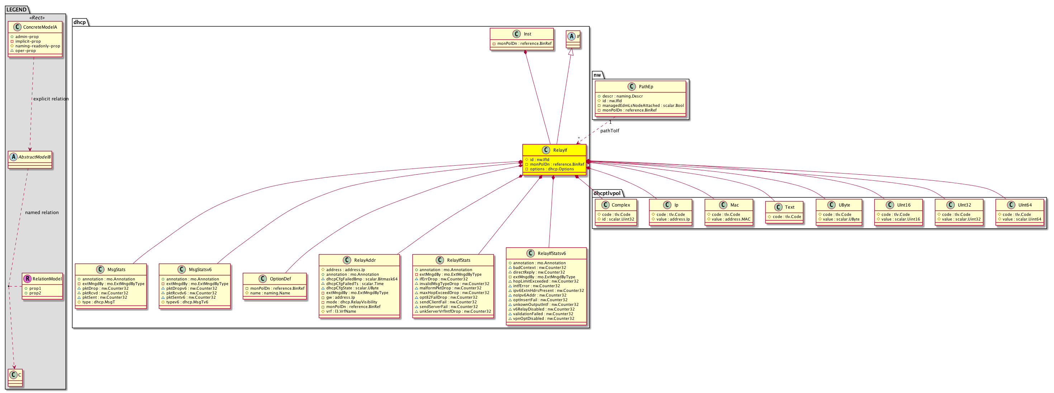The image size is (1054, 393).
Task: Click the explicit relation label in legend
Action: [51, 99]
